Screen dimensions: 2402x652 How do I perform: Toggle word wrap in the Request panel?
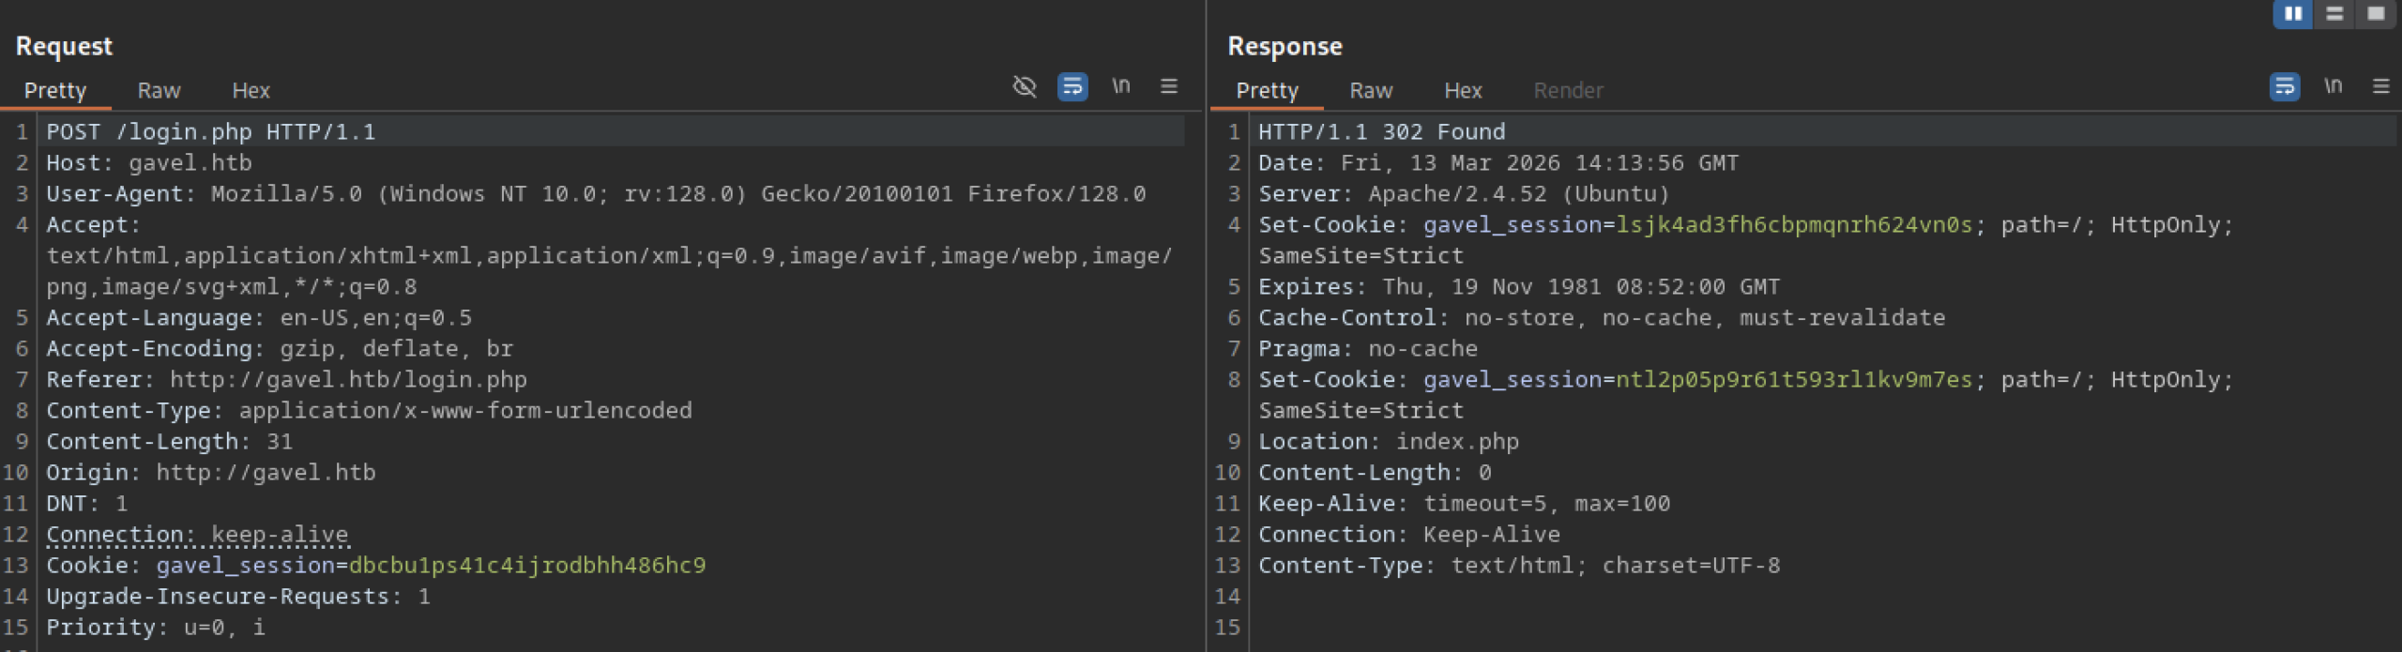coord(1072,87)
